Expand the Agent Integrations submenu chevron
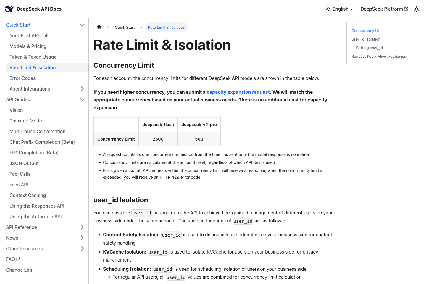Viewport: 426px width, 284px height. click(82, 89)
